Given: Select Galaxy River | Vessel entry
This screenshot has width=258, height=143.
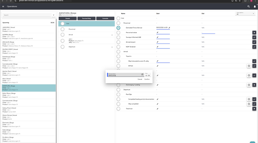Looking at the screenshot, I should [x=29, y=110].
